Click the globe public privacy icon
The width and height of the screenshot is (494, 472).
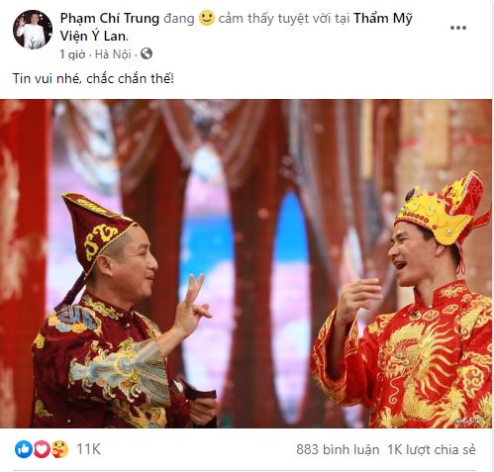(x=147, y=53)
